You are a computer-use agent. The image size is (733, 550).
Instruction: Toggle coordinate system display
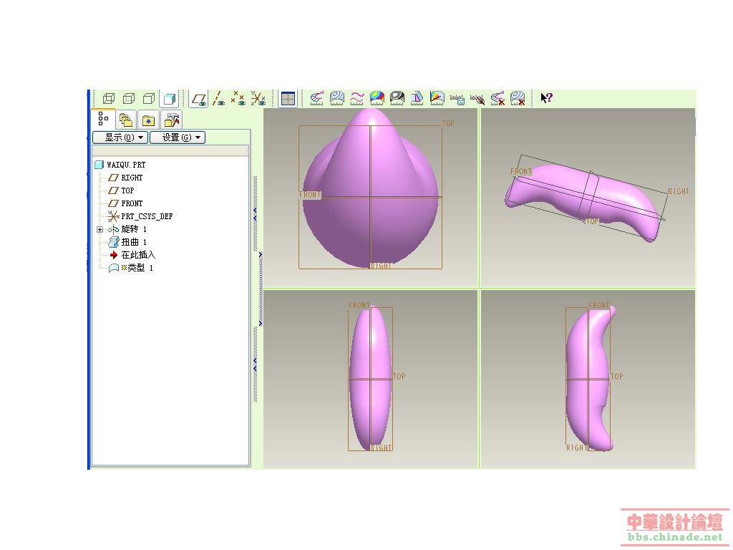pyautogui.click(x=258, y=98)
